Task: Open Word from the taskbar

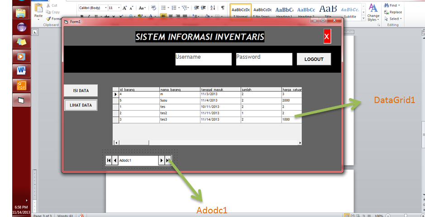Action: pos(22,70)
